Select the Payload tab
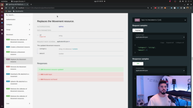This screenshot has width=193, height=108. point(138,30)
